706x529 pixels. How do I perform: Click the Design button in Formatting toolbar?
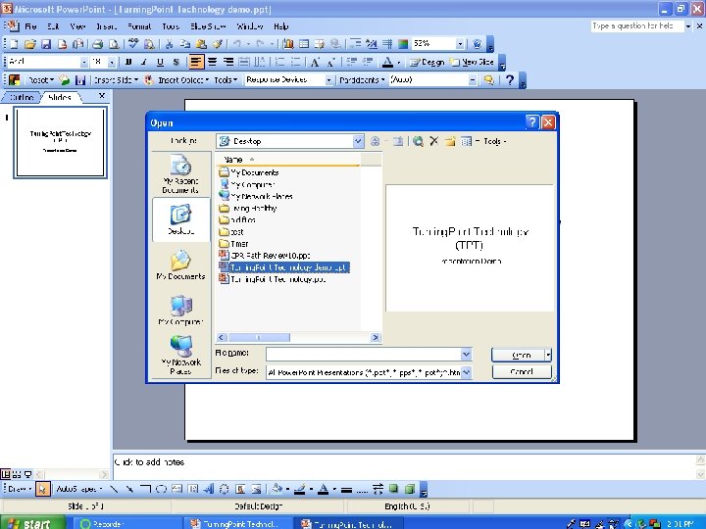coord(428,62)
